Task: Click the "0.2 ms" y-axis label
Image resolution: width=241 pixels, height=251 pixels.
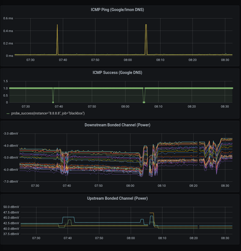Action: (8, 43)
